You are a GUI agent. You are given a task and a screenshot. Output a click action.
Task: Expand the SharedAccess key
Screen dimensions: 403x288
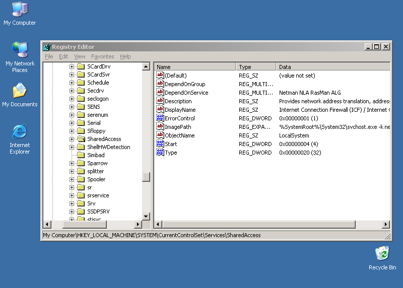tap(72, 139)
